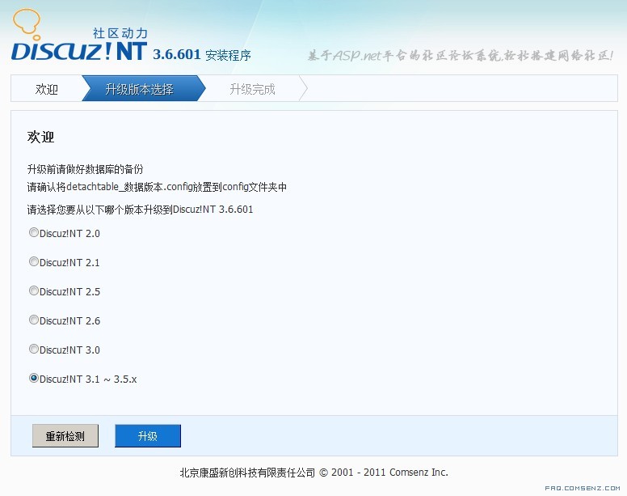Viewport: 627px width, 496px height.
Task: Click the Discuz!NT logo
Action: pos(79,51)
